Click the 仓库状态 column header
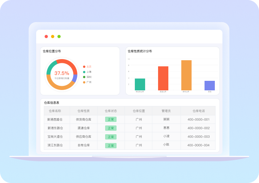The width and height of the screenshot is (259, 183). (111, 111)
